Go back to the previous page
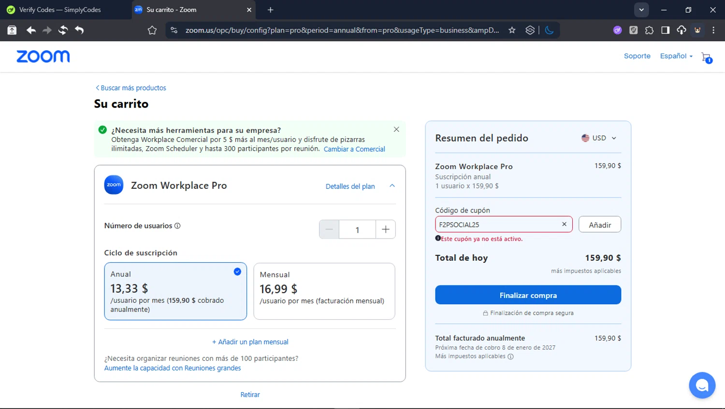Image resolution: width=725 pixels, height=409 pixels. coord(31,30)
